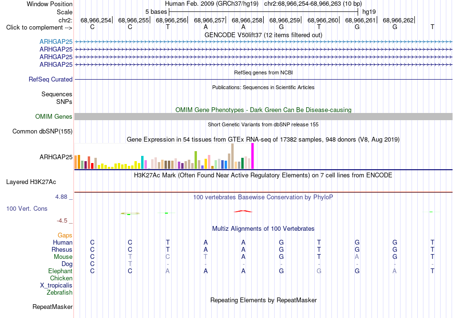
Task: Click the faded T base in the Dog row
Action: (x=130, y=264)
